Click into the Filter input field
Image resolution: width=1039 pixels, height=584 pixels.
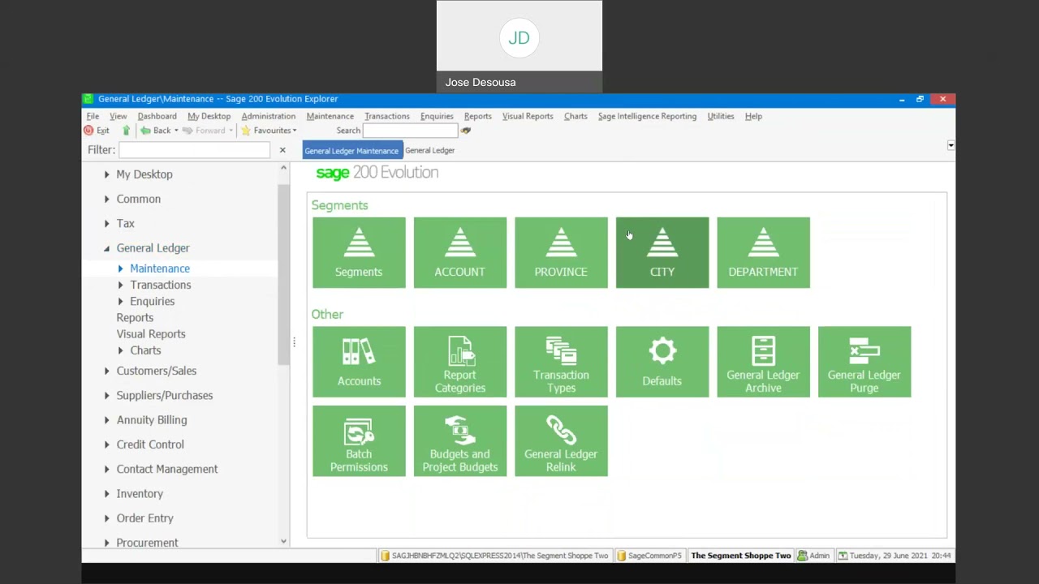(x=195, y=150)
